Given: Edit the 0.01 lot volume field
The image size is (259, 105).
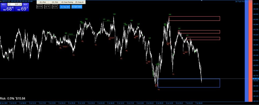Looking at the screenshot, I should tap(15, 4).
